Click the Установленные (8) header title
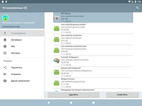The width and height of the screenshot is (142, 106). [x=15, y=8]
